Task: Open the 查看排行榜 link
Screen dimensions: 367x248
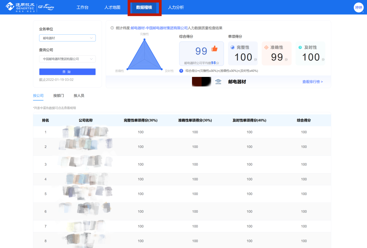Action: [x=313, y=82]
